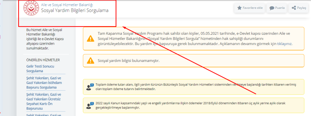
Task: Click 'Sosyal yardım bilgisi bulunamamıştır.' message text
Action: pyautogui.click(x=128, y=60)
